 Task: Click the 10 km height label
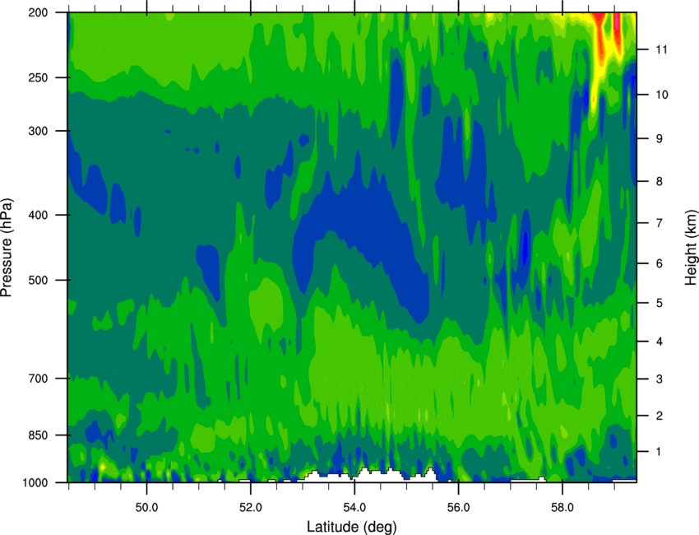[662, 95]
